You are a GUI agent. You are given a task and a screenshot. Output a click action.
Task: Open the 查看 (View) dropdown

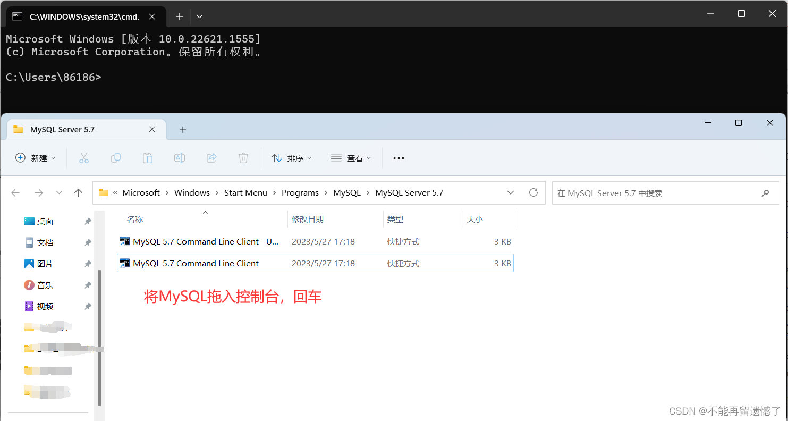tap(351, 158)
